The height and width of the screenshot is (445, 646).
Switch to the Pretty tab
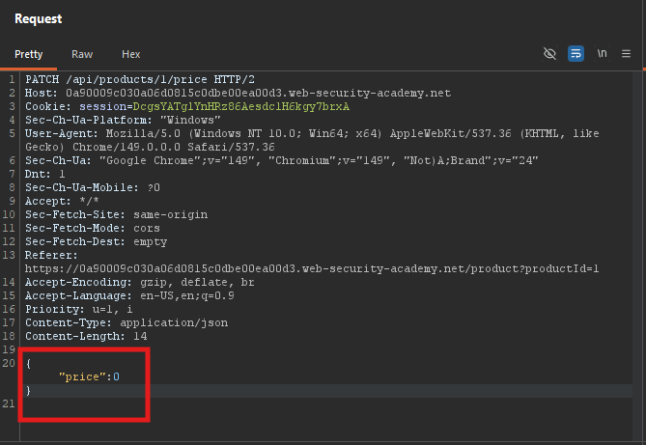[x=28, y=54]
